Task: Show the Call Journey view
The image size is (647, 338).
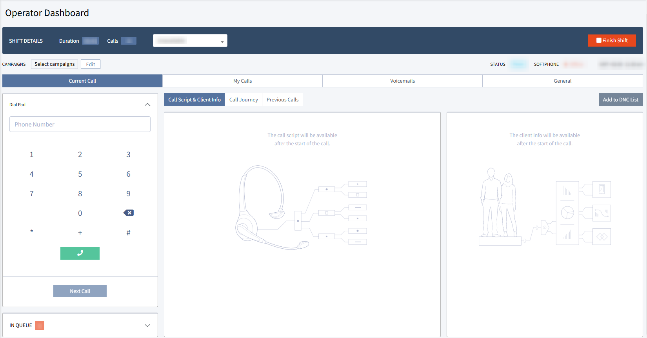Action: click(244, 100)
